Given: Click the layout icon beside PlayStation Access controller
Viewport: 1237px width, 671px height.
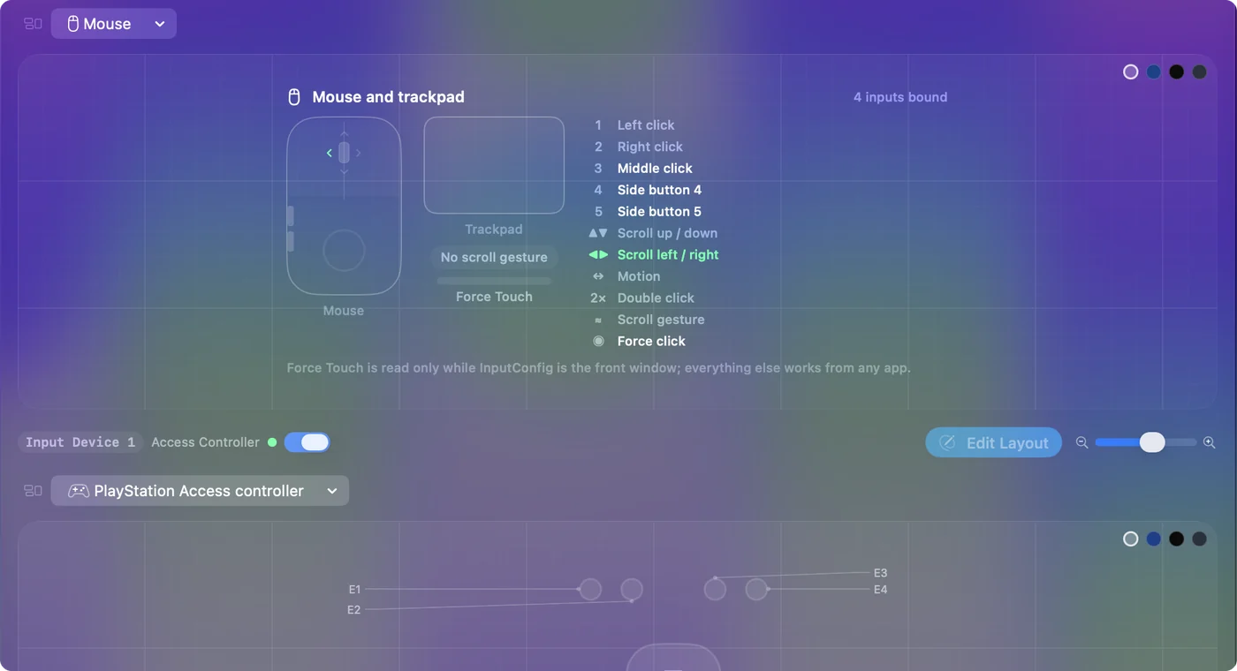Looking at the screenshot, I should click(33, 491).
